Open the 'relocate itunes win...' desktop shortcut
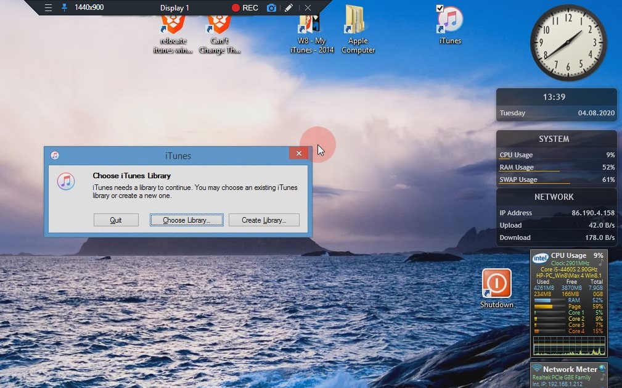The height and width of the screenshot is (388, 622). tap(173, 35)
